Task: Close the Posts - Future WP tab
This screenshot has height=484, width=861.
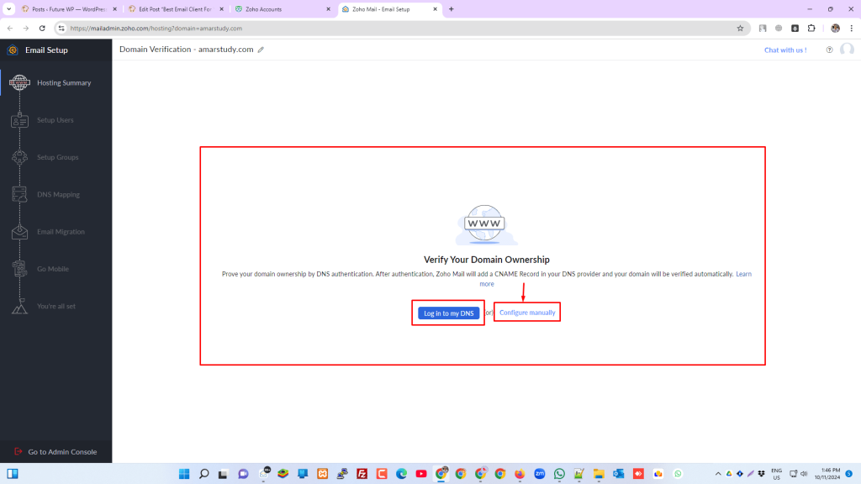Action: click(114, 9)
